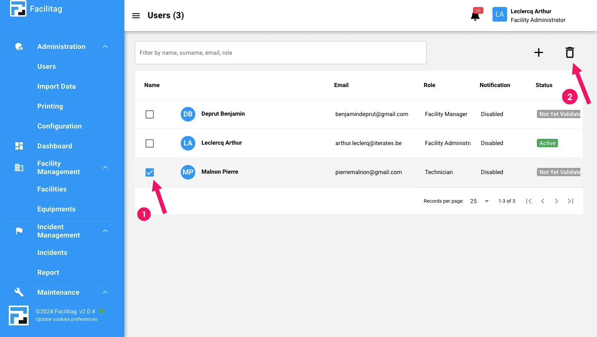Image resolution: width=597 pixels, height=337 pixels.
Task: Toggle the hamburger menu icon
Action: pos(136,16)
